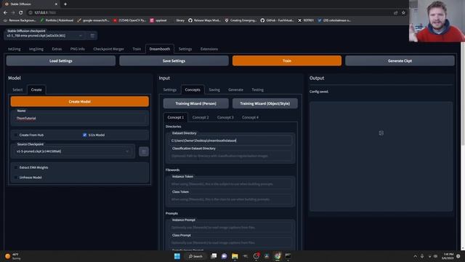This screenshot has height=262, width=465.
Task: Enable the Create From Hub checkbox
Action: click(16, 135)
